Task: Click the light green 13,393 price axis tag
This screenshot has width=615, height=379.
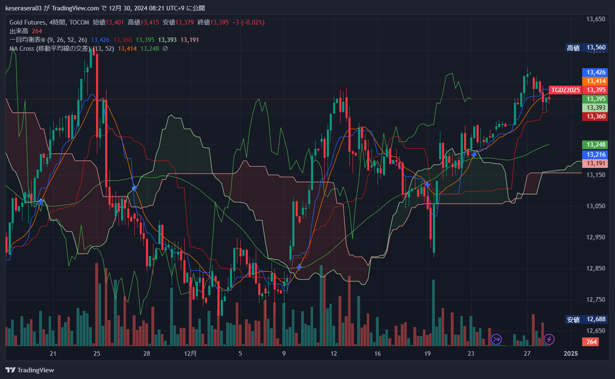Action: tap(595, 108)
